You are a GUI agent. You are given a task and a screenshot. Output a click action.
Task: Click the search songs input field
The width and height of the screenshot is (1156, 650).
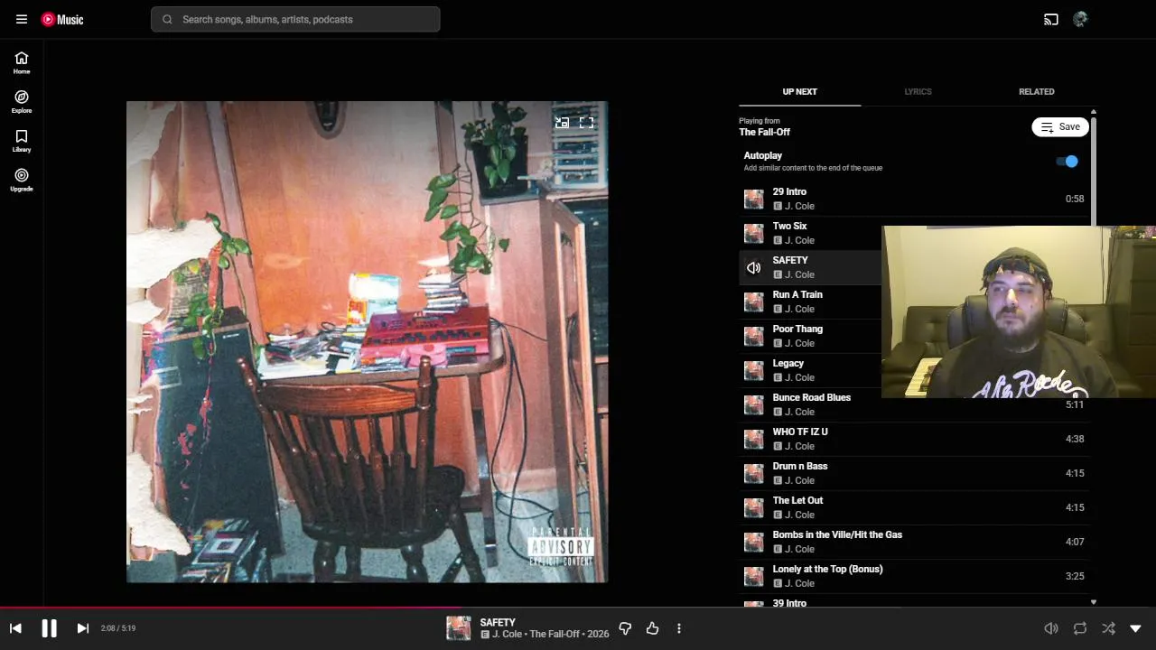[295, 19]
